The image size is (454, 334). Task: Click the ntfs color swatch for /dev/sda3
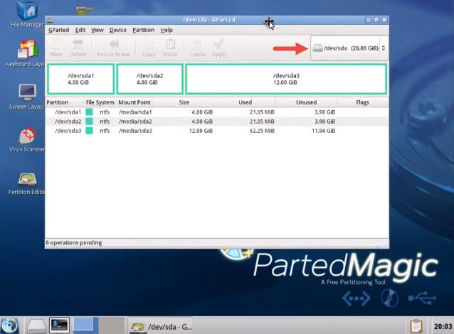(x=90, y=131)
